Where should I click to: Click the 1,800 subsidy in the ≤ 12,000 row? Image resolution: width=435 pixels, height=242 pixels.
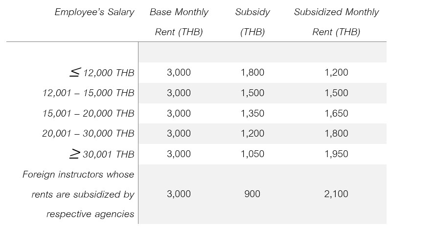252,73
